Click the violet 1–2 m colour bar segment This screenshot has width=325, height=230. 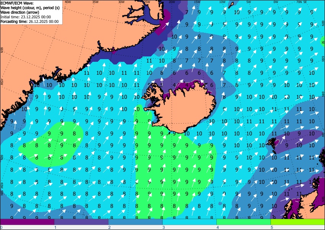81,222
